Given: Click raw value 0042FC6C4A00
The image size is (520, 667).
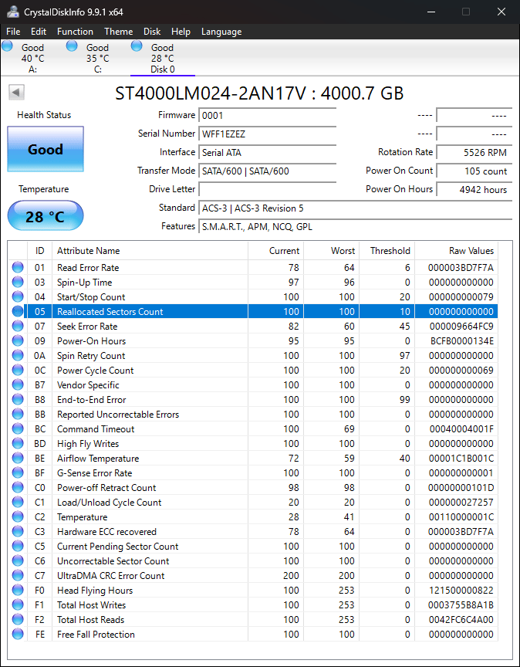Looking at the screenshot, I should tap(461, 620).
